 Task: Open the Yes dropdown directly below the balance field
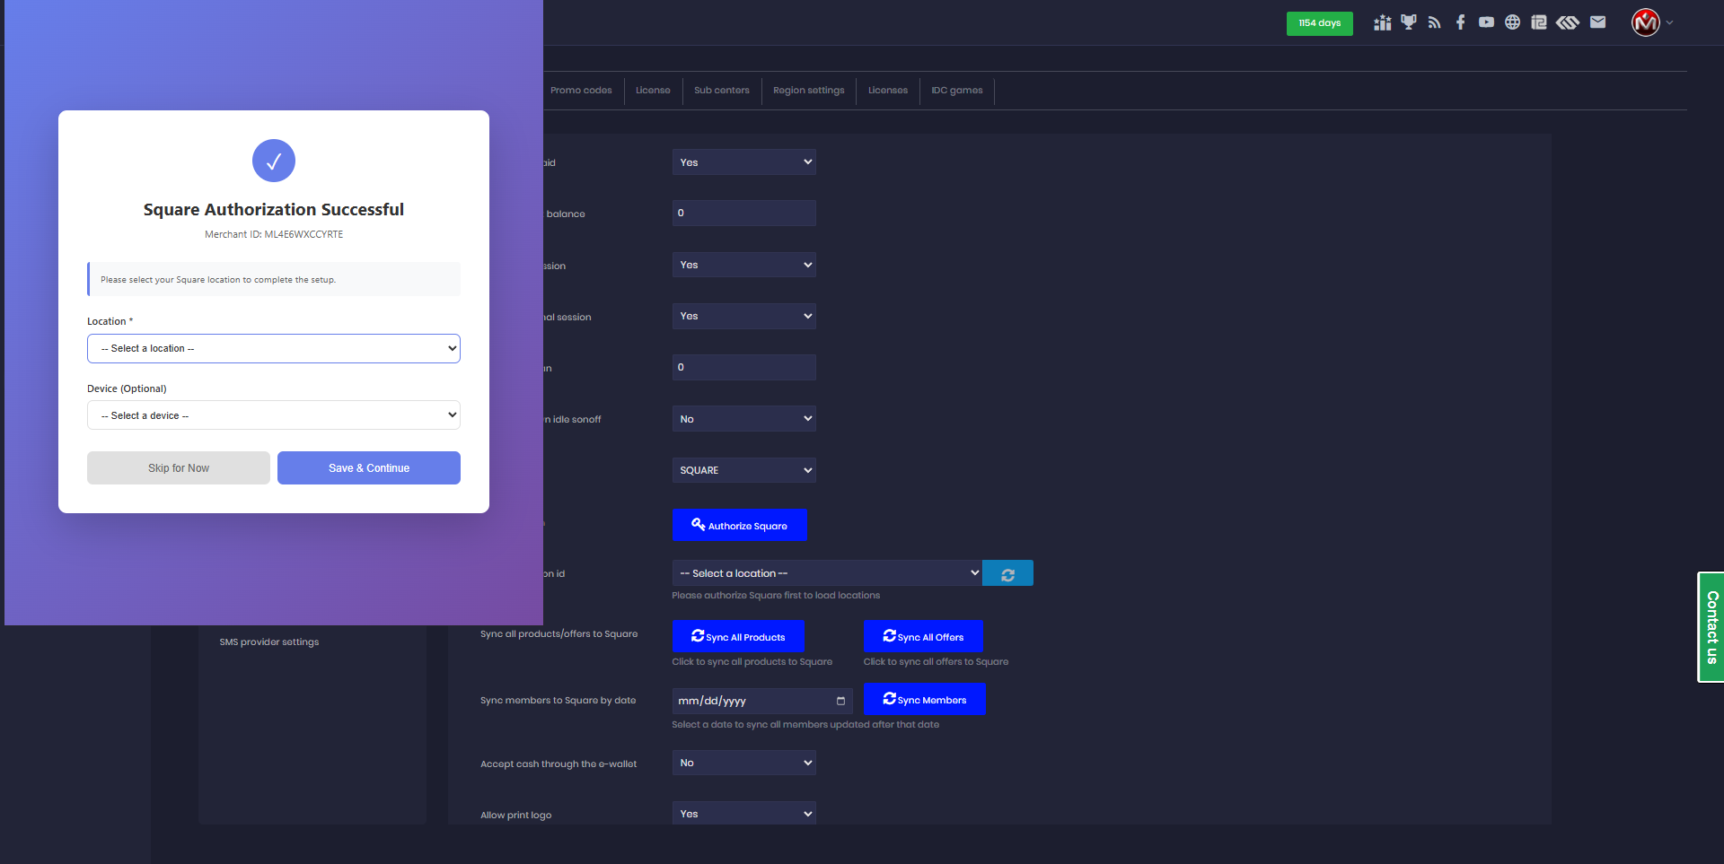(x=744, y=265)
